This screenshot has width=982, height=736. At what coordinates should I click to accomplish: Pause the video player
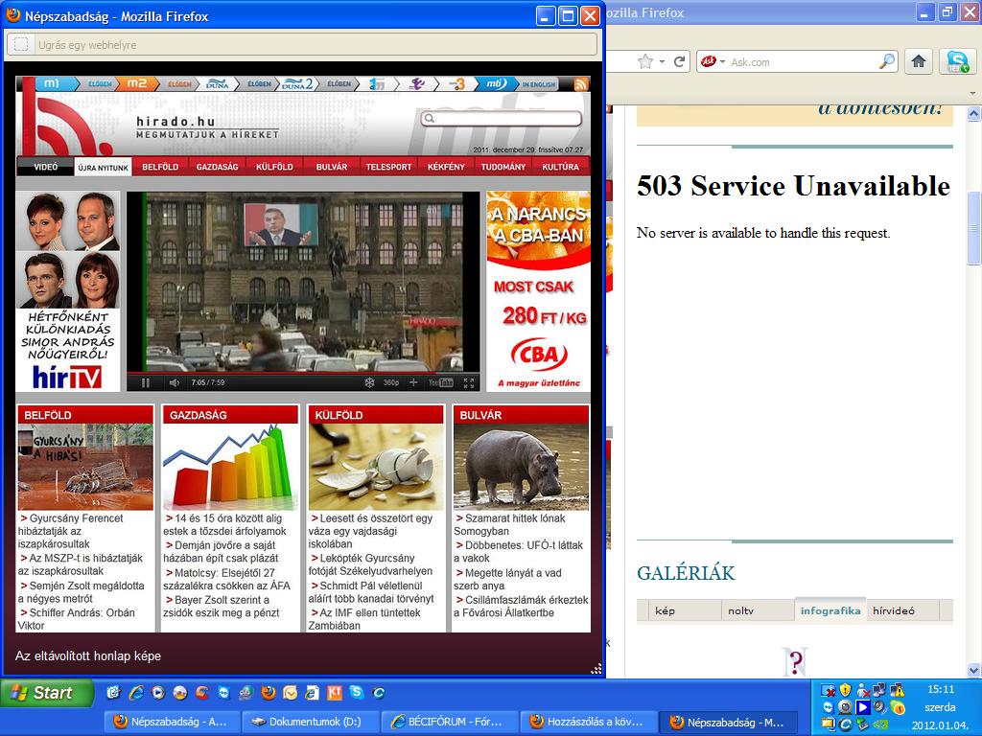point(146,382)
